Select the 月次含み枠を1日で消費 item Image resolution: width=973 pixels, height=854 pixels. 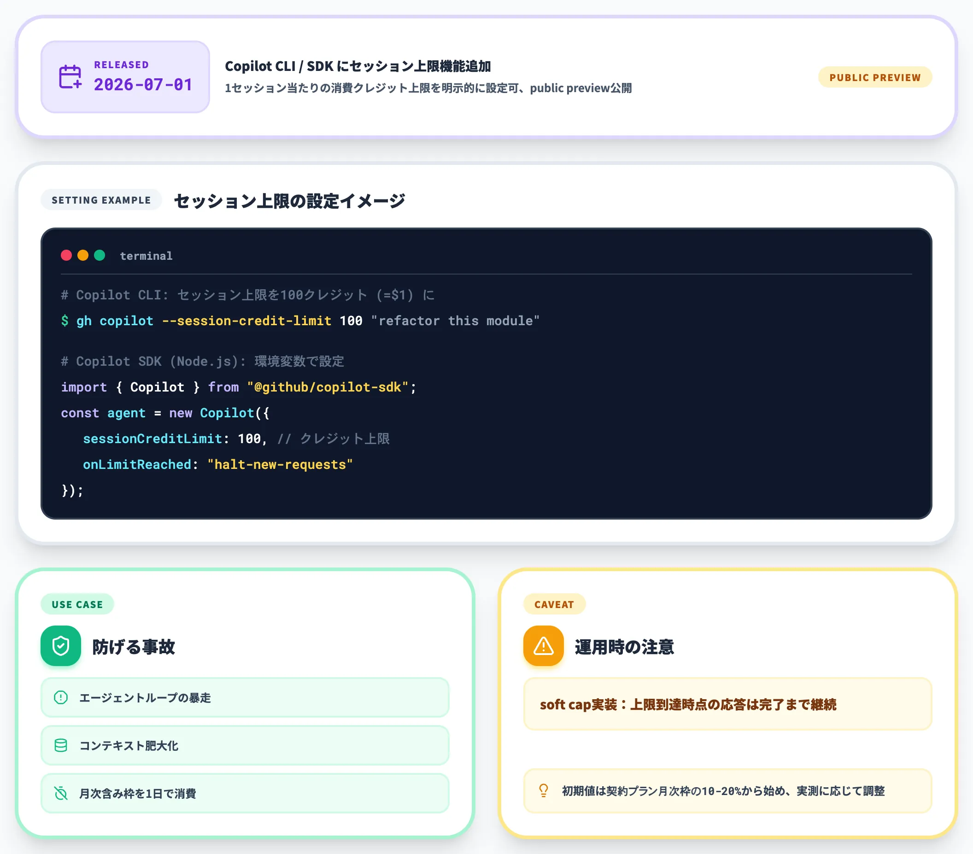click(x=245, y=793)
